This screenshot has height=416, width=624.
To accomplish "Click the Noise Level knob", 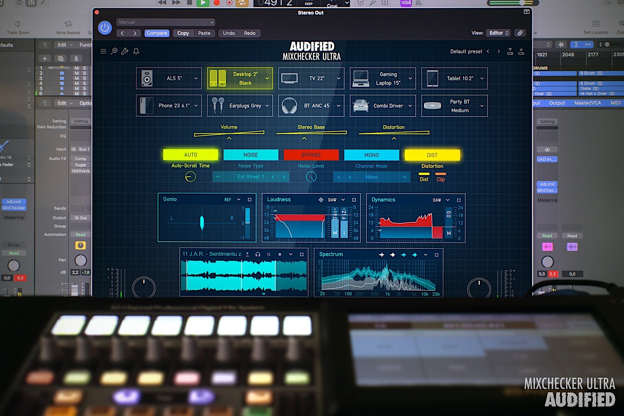I will coord(311,177).
